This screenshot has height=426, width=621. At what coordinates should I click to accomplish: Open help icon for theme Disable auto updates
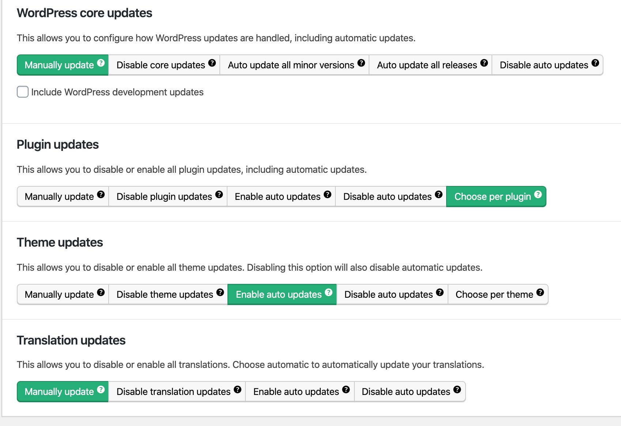pyautogui.click(x=440, y=292)
